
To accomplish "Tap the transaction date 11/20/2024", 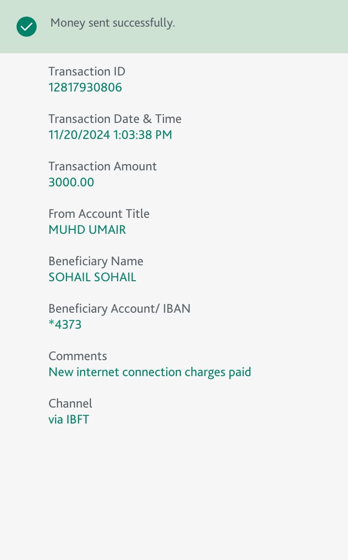I will 79,135.
